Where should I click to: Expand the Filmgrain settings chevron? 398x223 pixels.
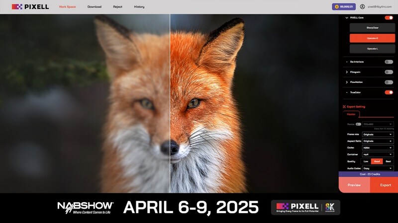346,72
